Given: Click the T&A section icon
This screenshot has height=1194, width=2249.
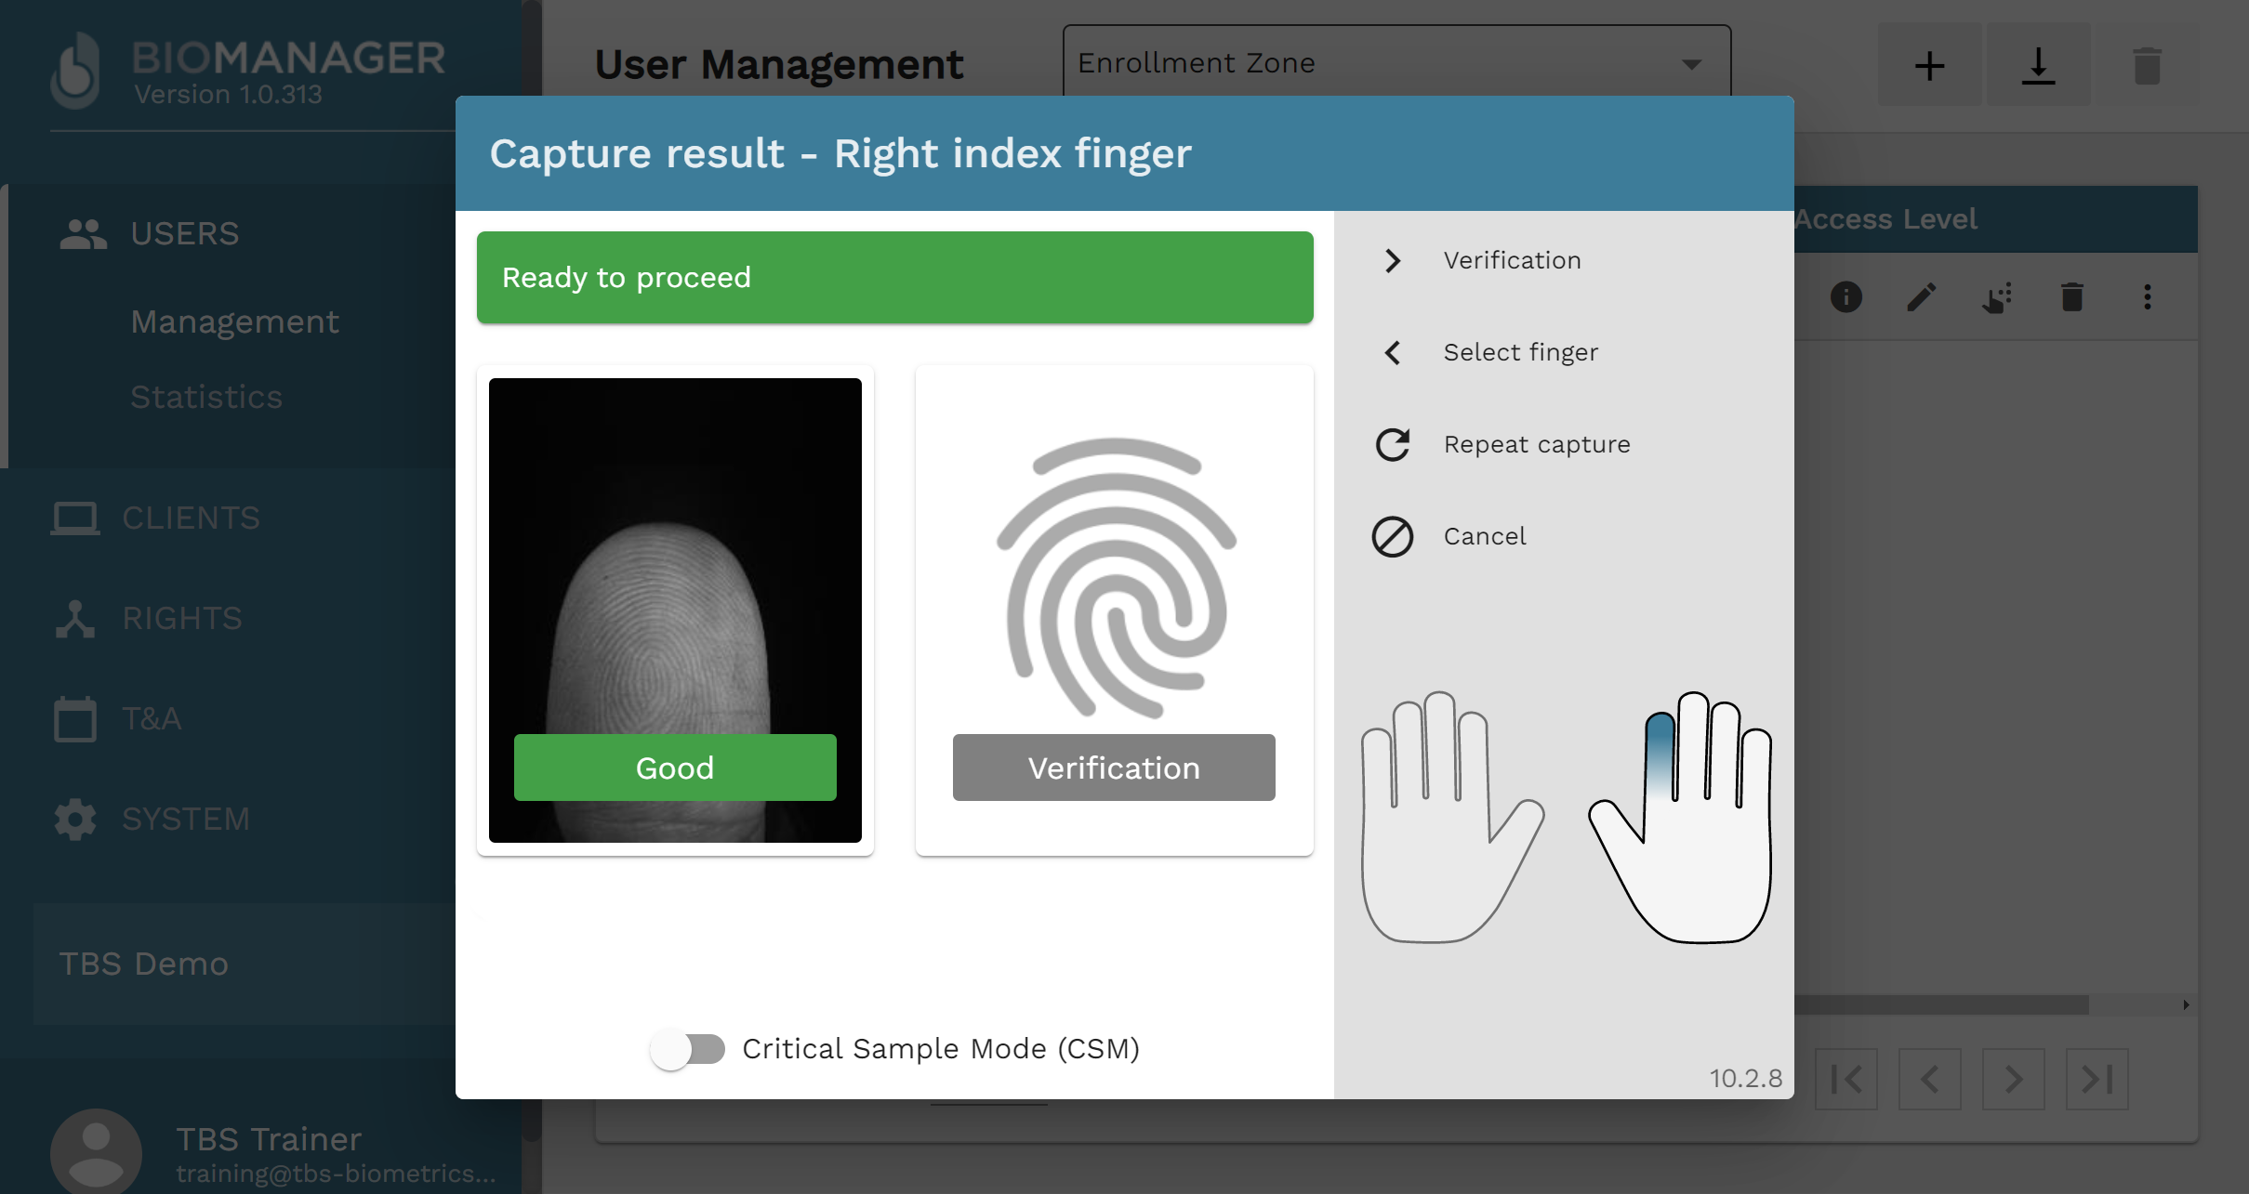Looking at the screenshot, I should tap(76, 720).
